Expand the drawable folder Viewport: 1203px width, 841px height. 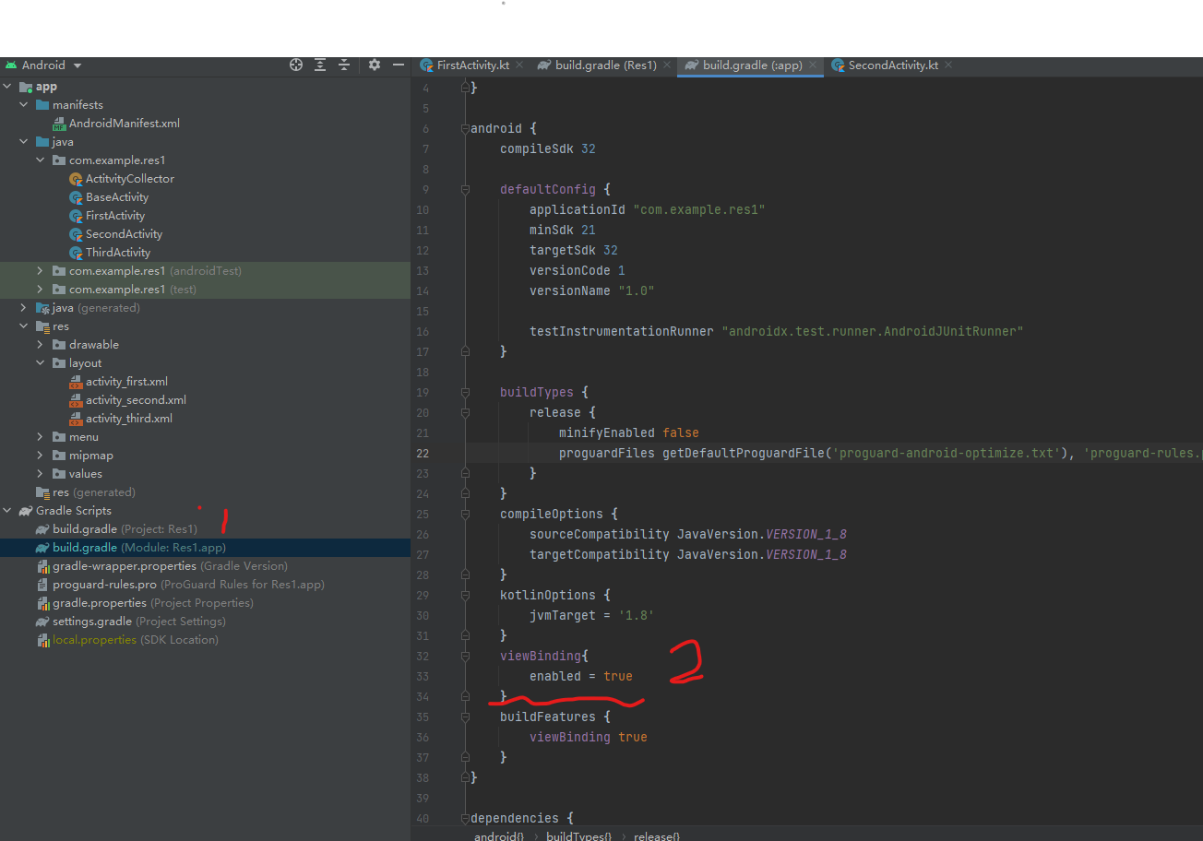(41, 345)
